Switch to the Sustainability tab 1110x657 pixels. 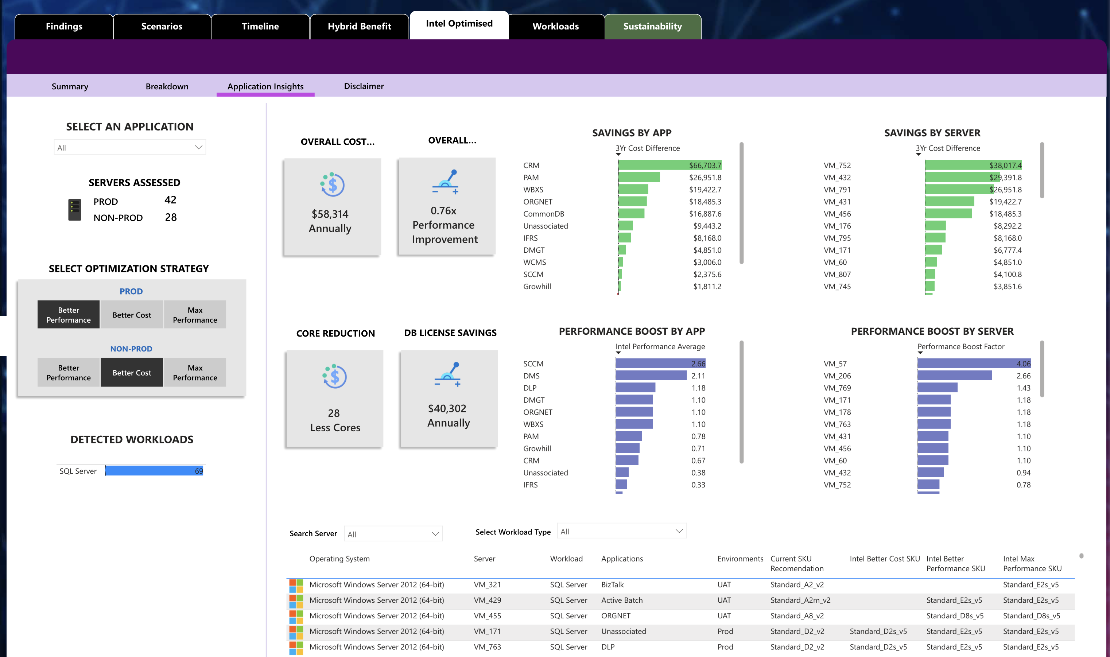pos(652,27)
